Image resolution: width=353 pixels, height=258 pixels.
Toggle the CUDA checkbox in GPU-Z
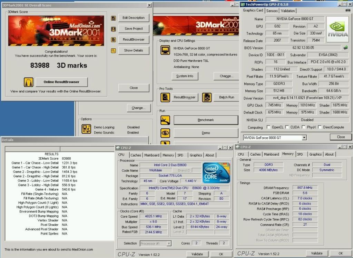(287, 127)
